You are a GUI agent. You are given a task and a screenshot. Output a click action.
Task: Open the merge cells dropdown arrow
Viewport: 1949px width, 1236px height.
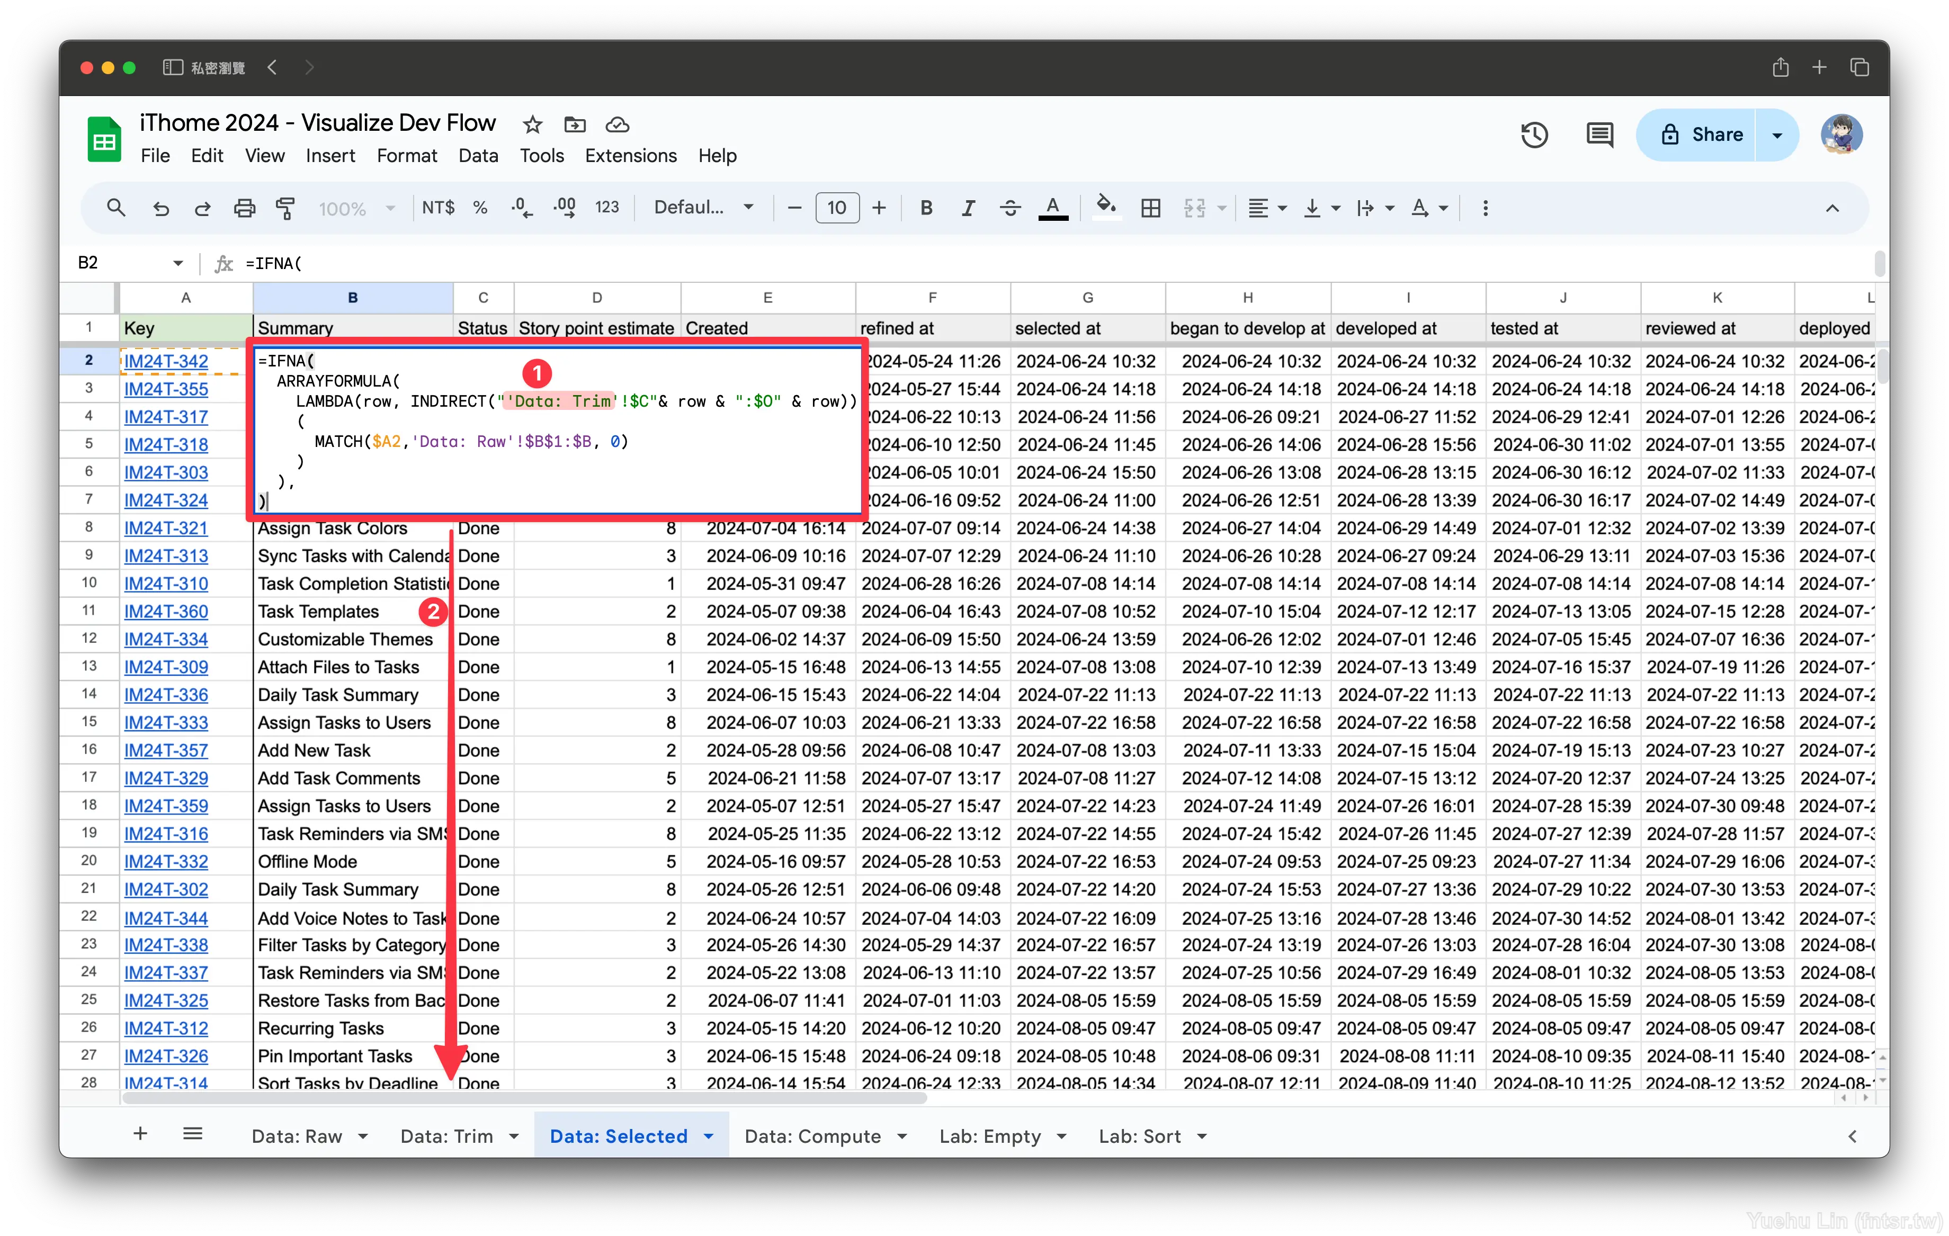click(1221, 209)
